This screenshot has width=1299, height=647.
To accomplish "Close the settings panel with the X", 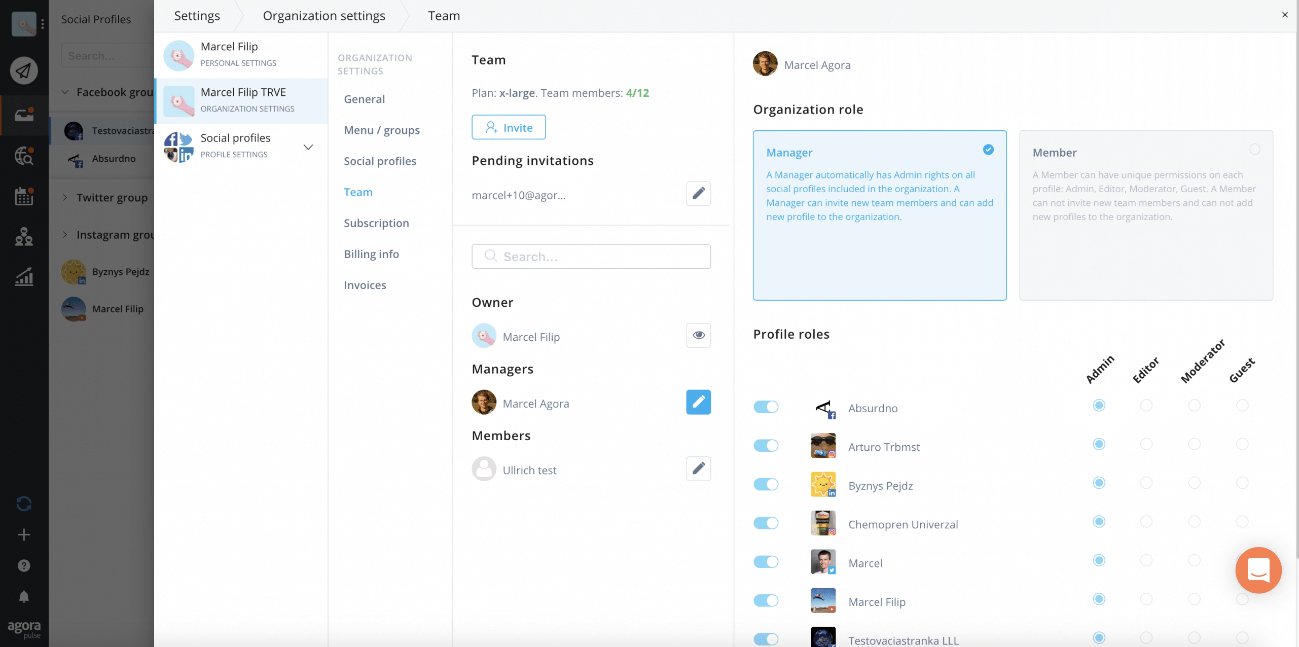I will coord(1284,15).
